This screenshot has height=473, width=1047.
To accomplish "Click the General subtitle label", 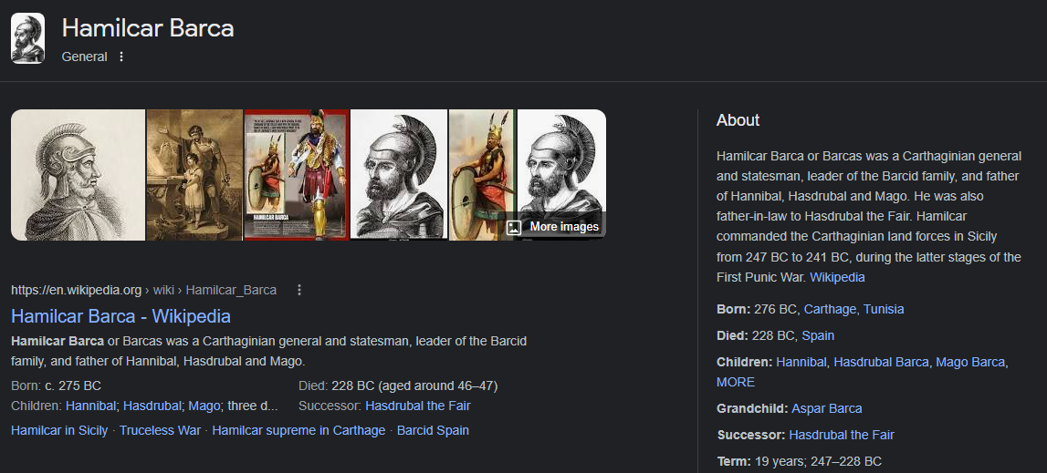I will (x=84, y=57).
